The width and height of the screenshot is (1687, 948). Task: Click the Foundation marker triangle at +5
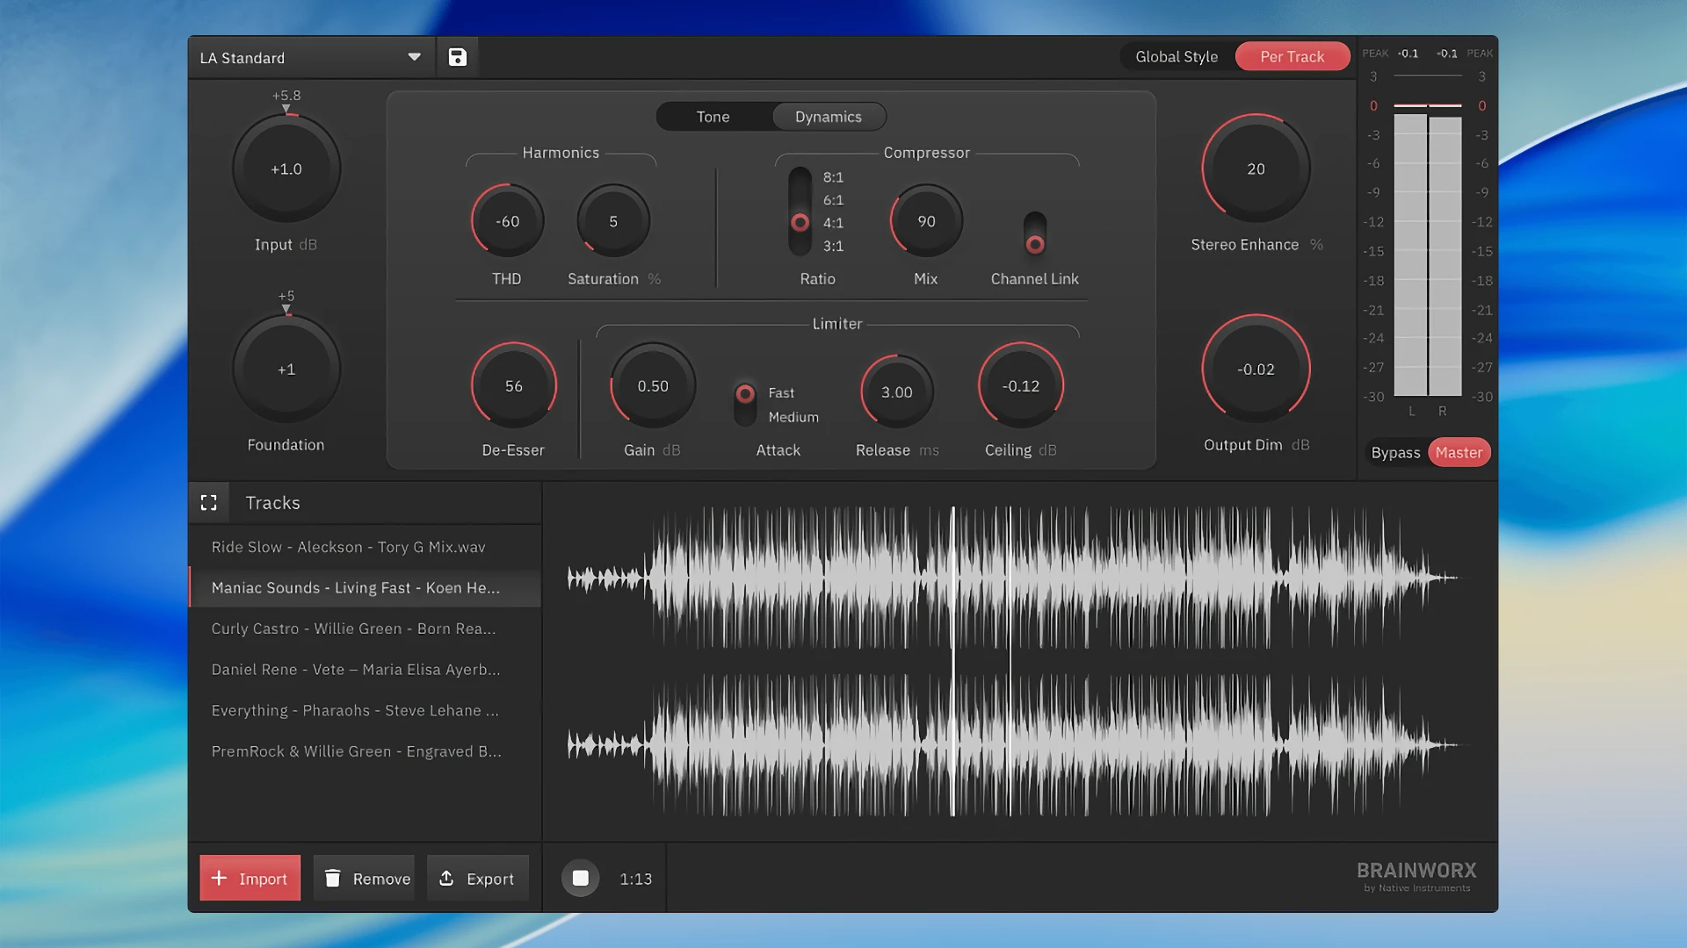(x=286, y=309)
